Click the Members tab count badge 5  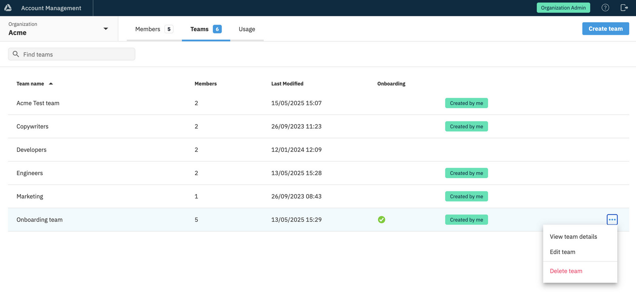coord(169,29)
